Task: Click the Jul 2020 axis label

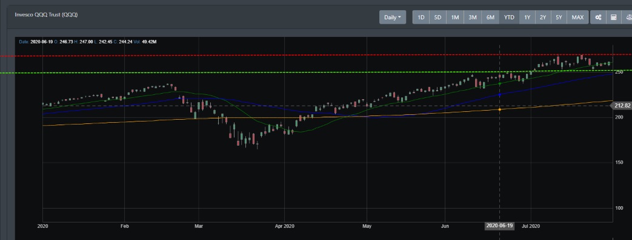Action: (x=531, y=226)
